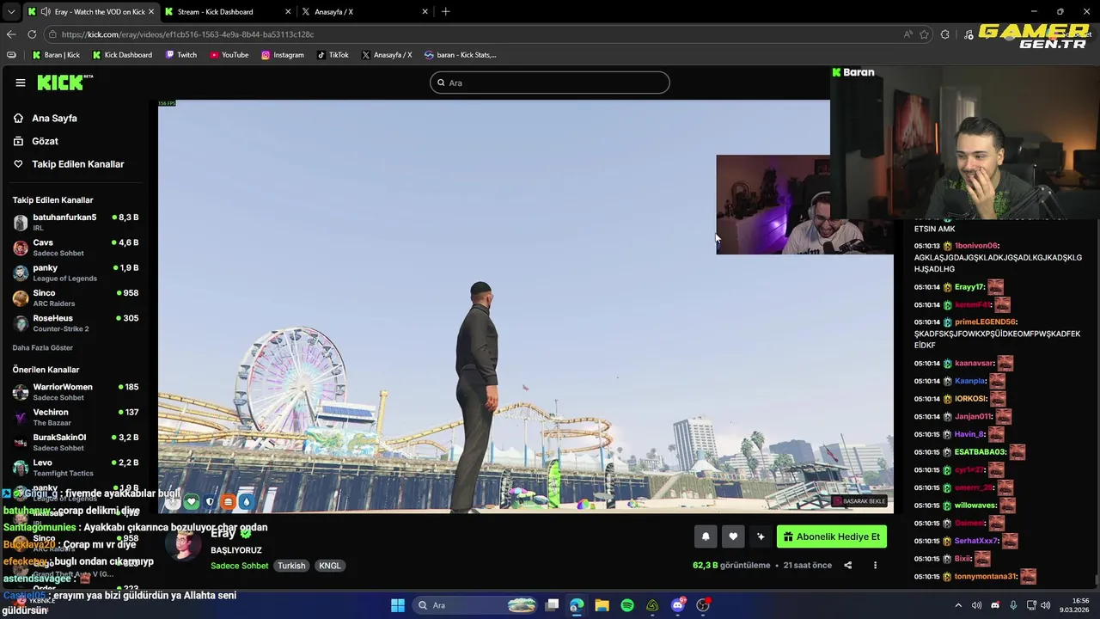Open the Twitch bookmark
Image resolution: width=1100 pixels, height=619 pixels.
click(180, 55)
